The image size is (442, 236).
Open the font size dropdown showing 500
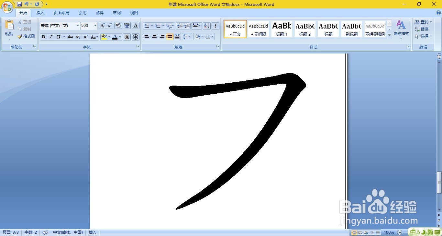pyautogui.click(x=95, y=26)
